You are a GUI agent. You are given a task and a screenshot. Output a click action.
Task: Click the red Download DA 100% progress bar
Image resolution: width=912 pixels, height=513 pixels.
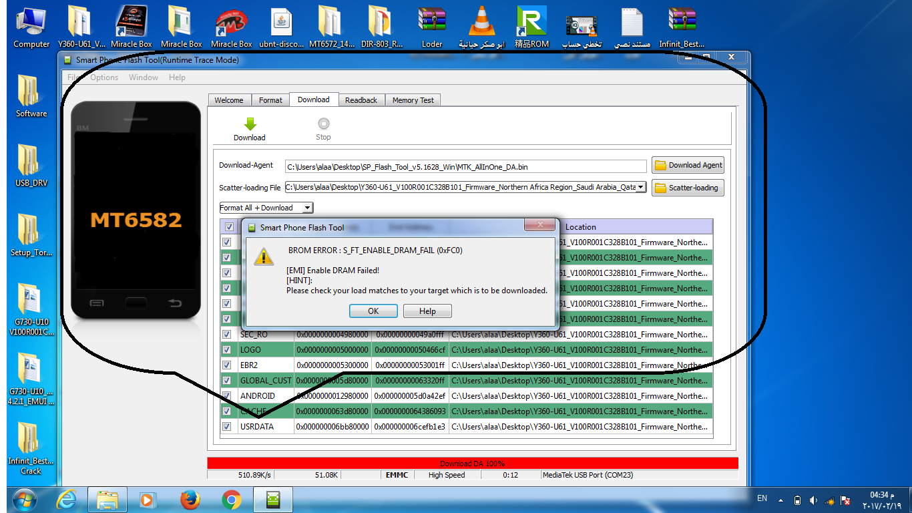pyautogui.click(x=473, y=463)
